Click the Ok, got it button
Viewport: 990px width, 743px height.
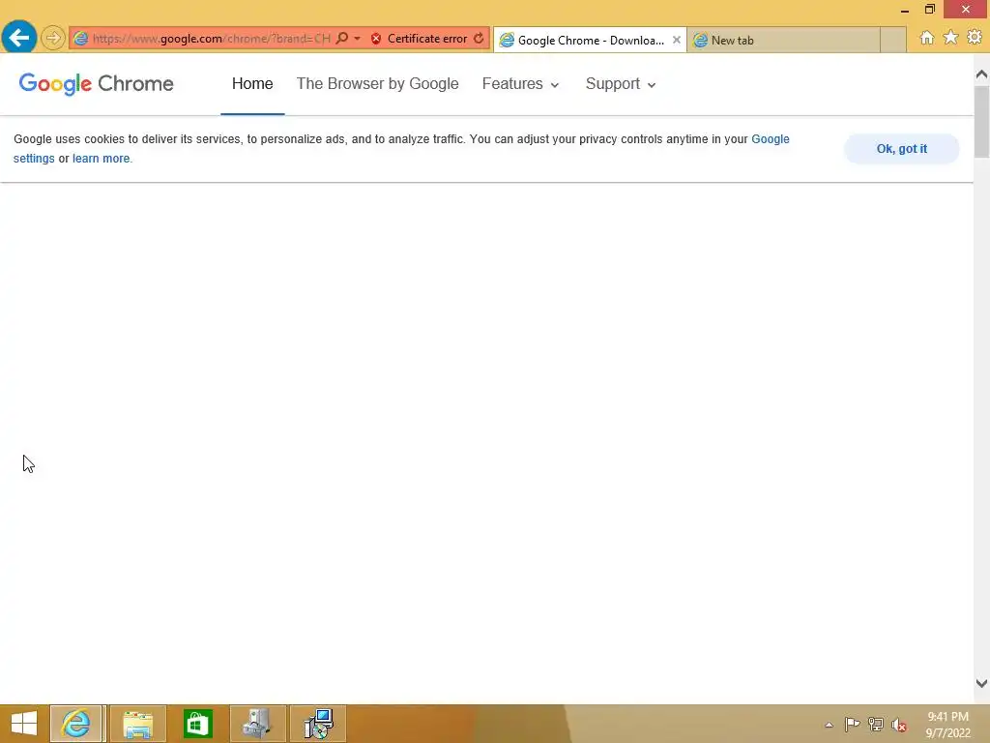(x=902, y=149)
